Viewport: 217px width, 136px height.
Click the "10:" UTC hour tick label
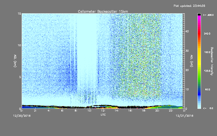90,111
